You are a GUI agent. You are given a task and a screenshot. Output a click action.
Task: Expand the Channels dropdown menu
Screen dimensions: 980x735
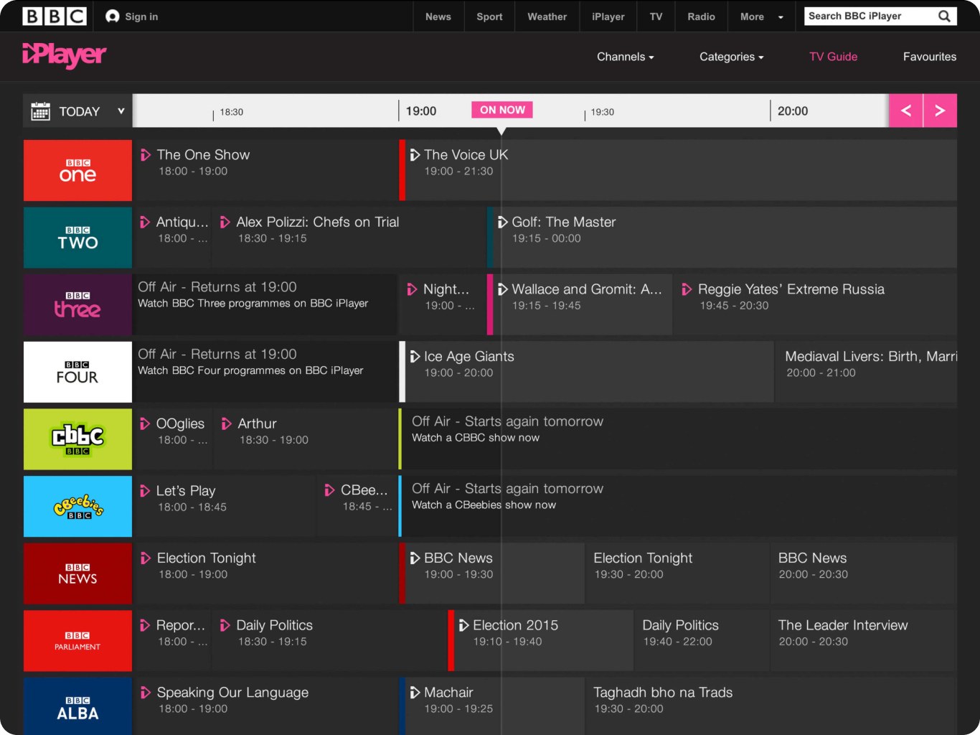pos(626,57)
